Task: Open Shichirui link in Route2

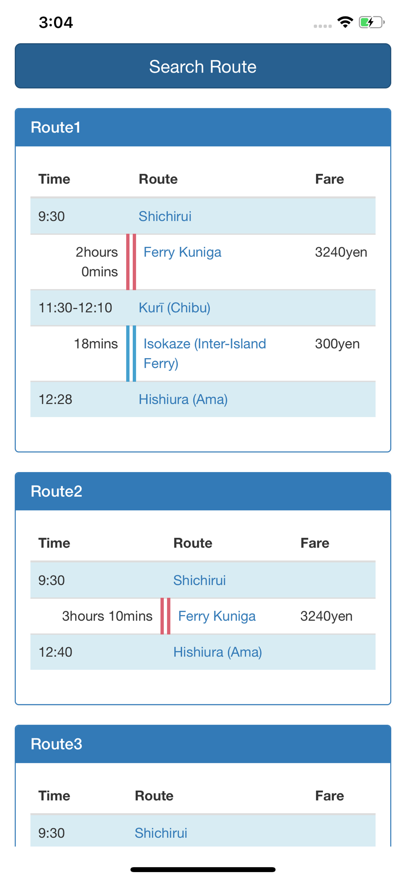Action: [199, 580]
